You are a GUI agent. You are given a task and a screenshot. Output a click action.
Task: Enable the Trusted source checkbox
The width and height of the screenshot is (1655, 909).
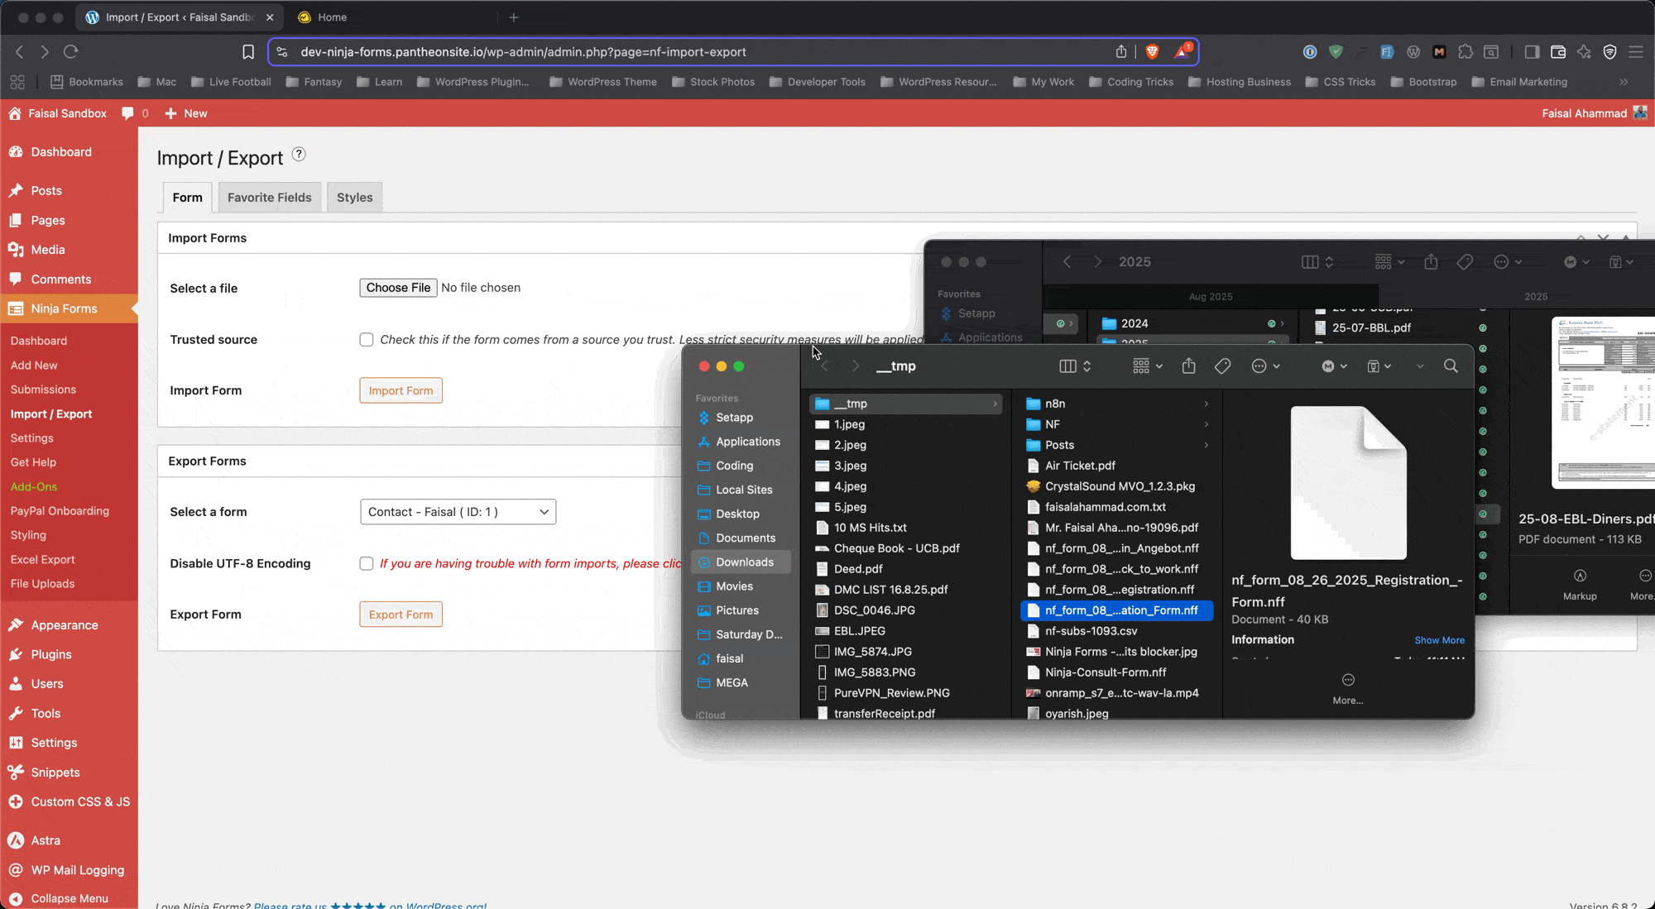pyautogui.click(x=367, y=339)
